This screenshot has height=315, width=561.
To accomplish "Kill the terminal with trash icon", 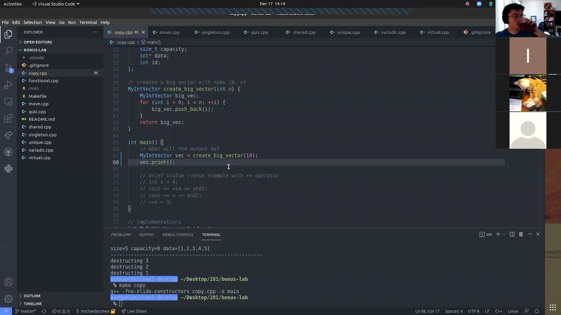I will tap(521, 234).
